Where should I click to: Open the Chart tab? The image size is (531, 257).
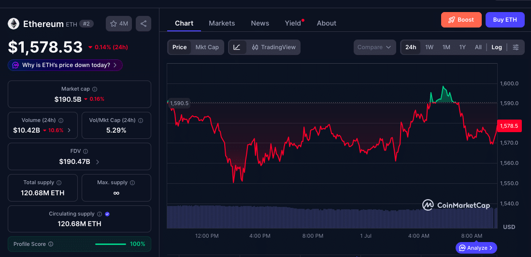pos(184,23)
